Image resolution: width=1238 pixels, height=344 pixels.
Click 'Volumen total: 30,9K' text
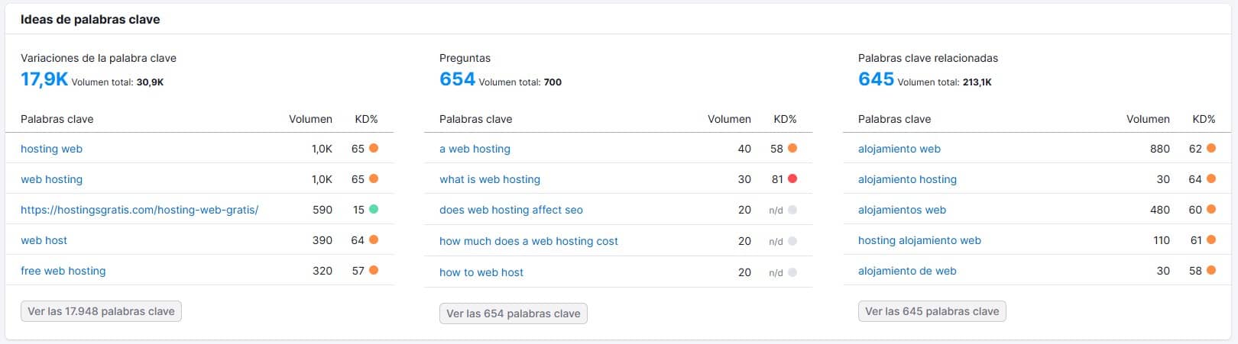click(118, 82)
